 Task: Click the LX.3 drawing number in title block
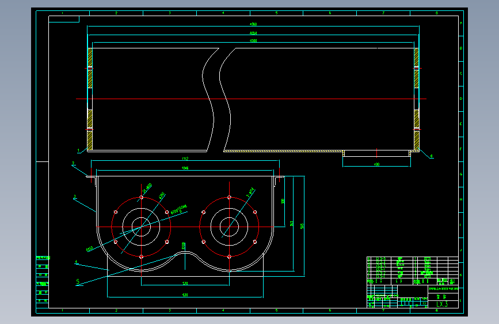coord(442,304)
